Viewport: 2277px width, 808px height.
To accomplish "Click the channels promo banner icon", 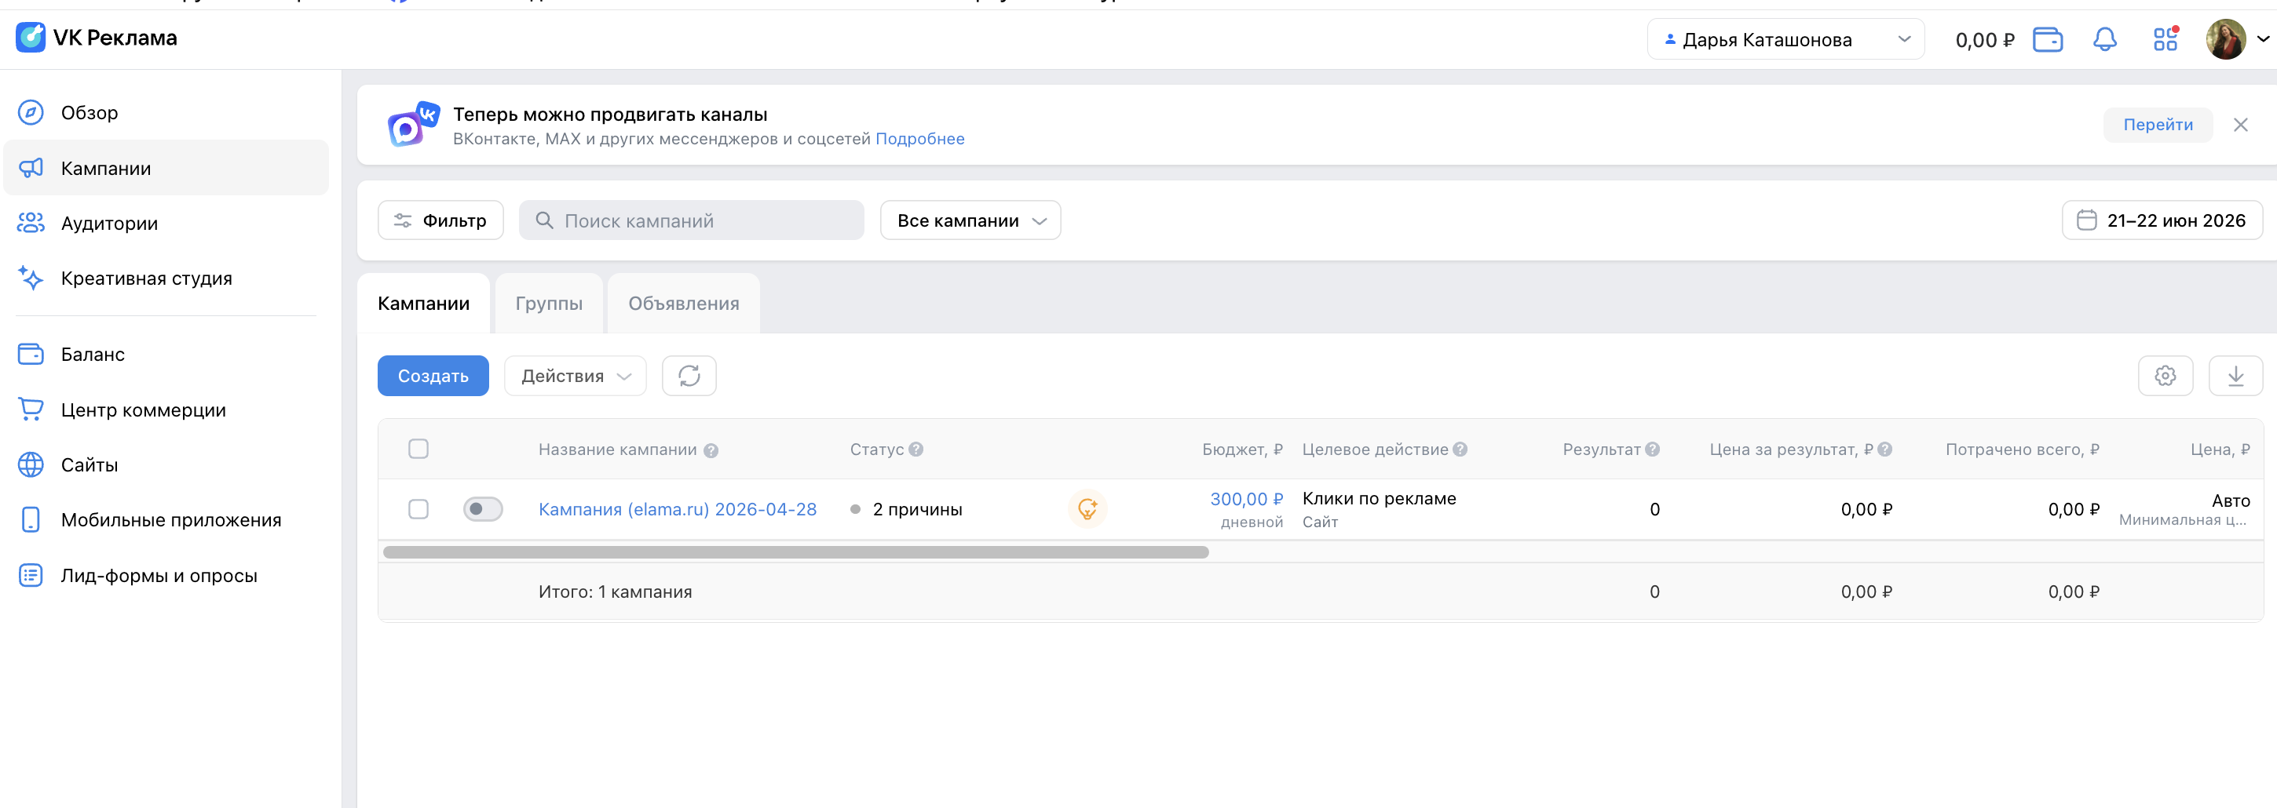I will 414,125.
